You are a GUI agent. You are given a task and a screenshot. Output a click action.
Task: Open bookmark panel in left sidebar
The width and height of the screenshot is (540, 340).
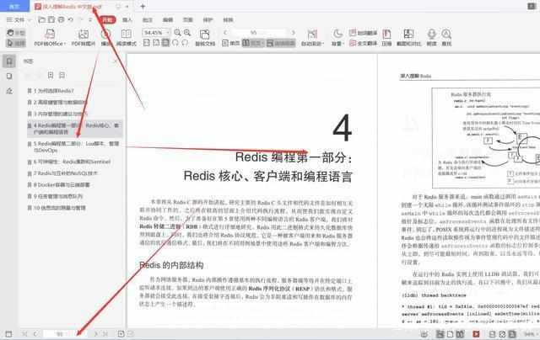(x=9, y=61)
